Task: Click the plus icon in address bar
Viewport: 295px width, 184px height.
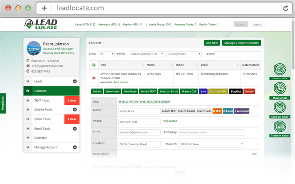Action: tap(44, 8)
